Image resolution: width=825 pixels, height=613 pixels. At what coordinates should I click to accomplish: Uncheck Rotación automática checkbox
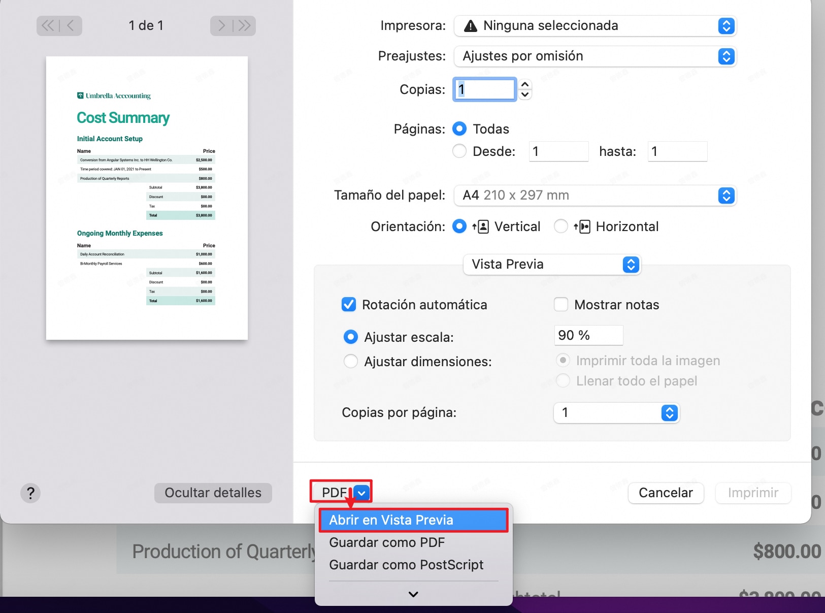click(x=349, y=305)
